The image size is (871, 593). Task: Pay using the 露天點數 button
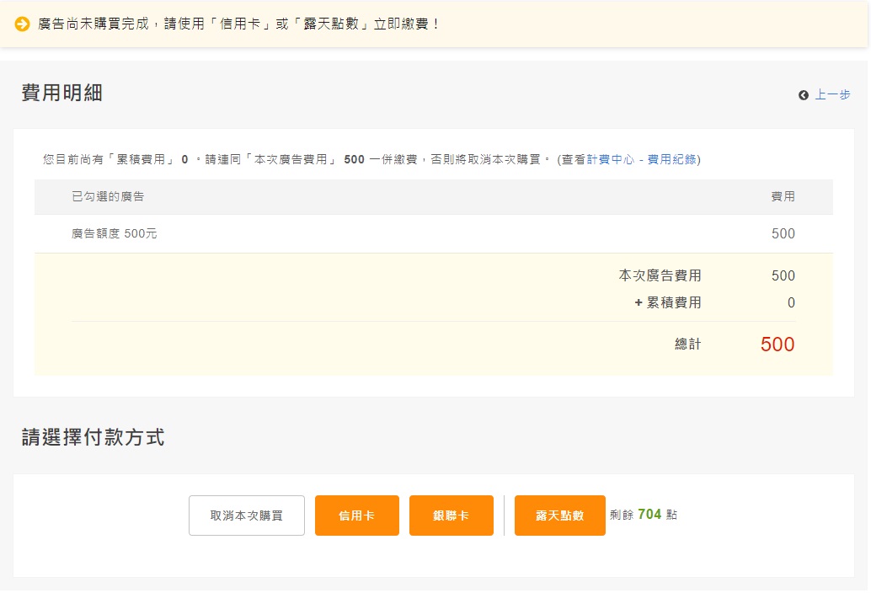coord(559,516)
